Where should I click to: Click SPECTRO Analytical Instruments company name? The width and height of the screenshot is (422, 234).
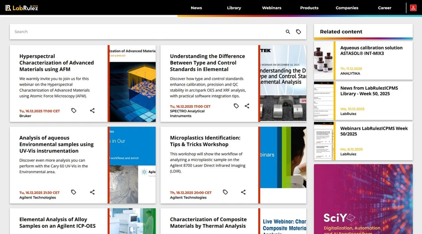(187, 114)
